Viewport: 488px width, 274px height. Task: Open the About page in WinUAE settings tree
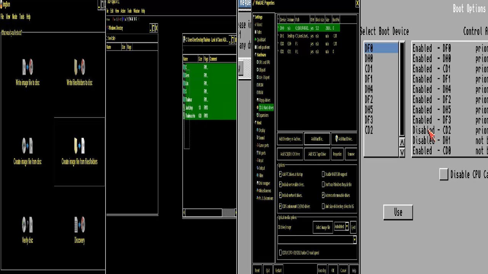(259, 25)
